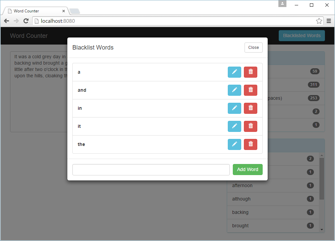Click the 311 count badge
The height and width of the screenshot is (241, 335).
pos(314,85)
